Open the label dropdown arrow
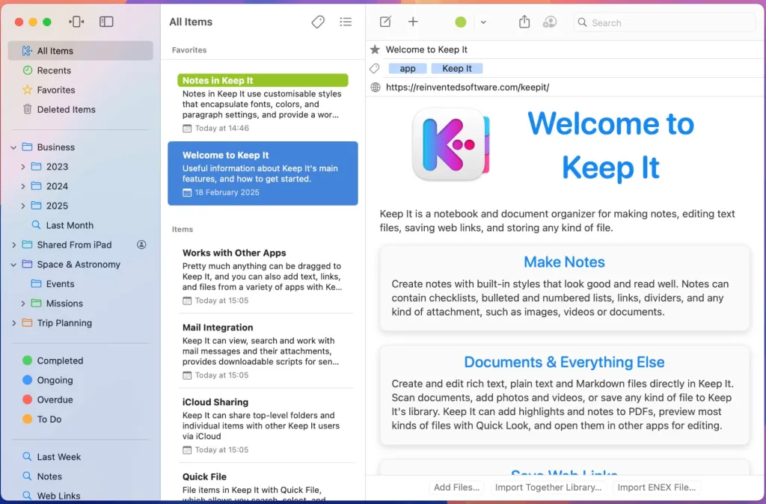Image resolution: width=766 pixels, height=504 pixels. pyautogui.click(x=483, y=22)
